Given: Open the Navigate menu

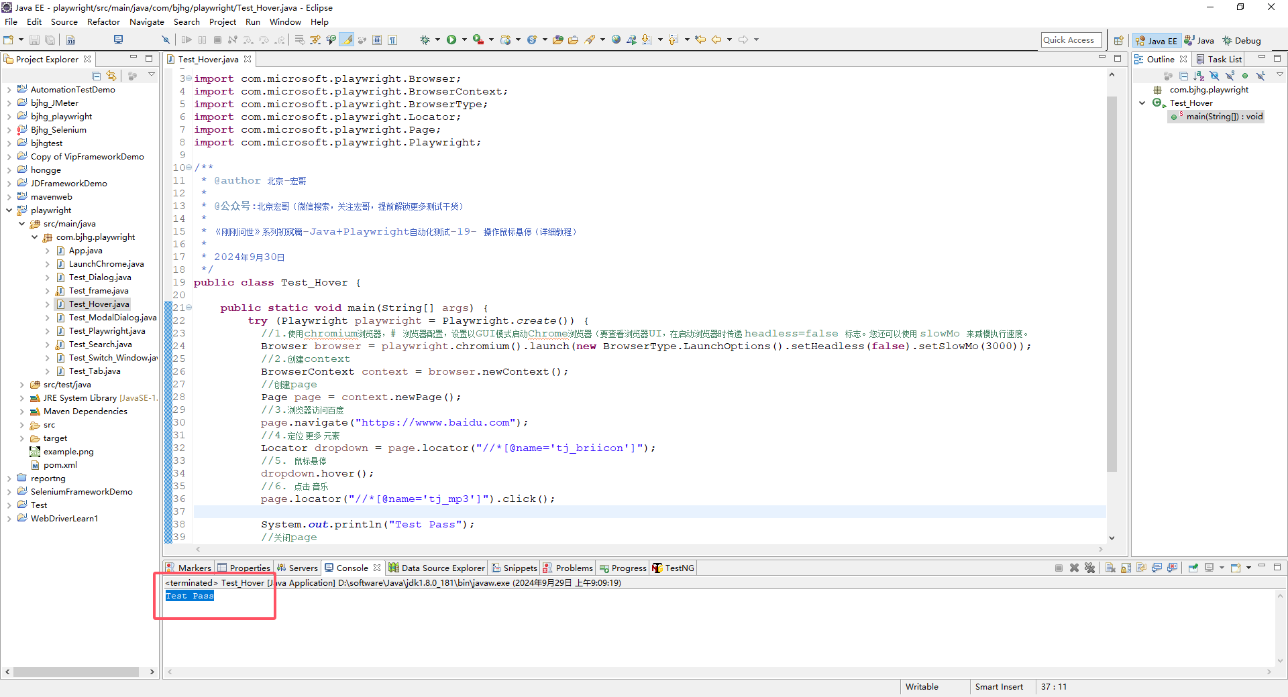Looking at the screenshot, I should pos(146,21).
